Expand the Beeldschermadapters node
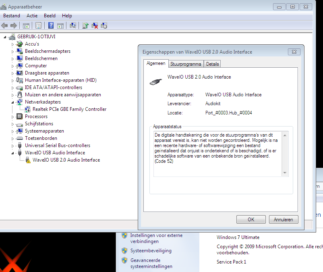 point(12,52)
